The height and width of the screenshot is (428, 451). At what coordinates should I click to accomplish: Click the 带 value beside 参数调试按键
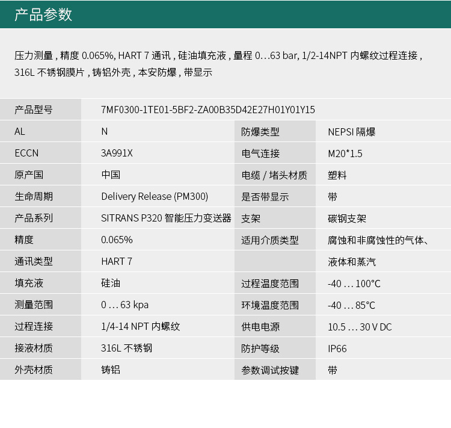tap(333, 370)
